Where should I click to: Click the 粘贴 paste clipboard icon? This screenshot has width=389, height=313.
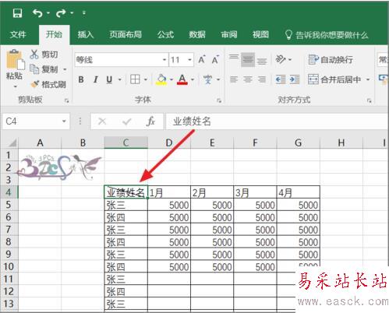point(15,60)
